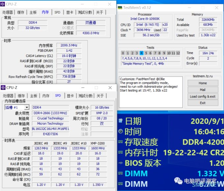Open 显卡 tab in upper CPU-Z window
The height and width of the screenshot is (191, 224).
coord(70,12)
